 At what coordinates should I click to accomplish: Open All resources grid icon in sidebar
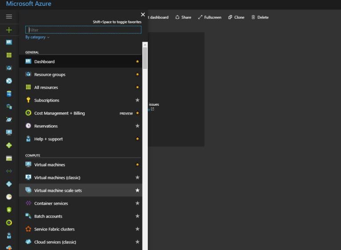tap(9, 55)
